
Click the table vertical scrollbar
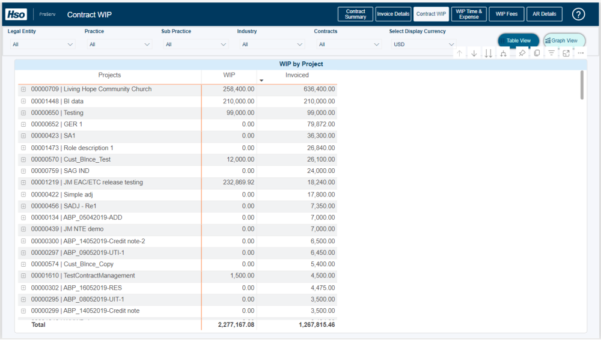coord(581,85)
